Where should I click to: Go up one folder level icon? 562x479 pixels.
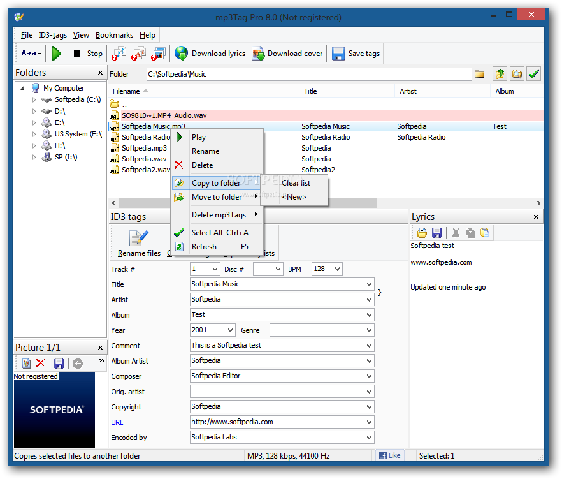500,74
